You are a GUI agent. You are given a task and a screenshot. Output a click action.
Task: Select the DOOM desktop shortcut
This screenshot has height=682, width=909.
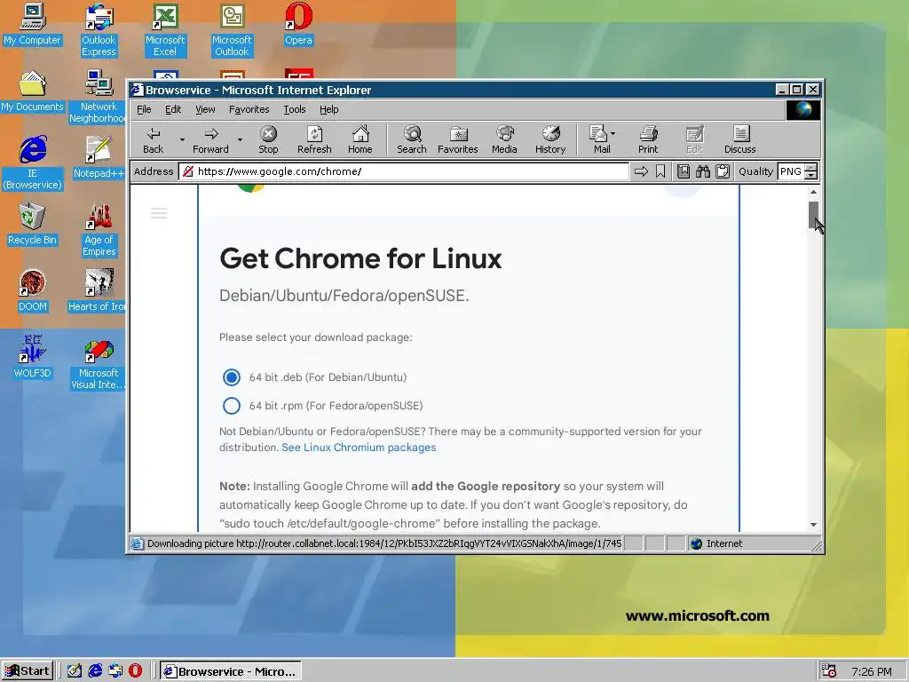click(x=32, y=290)
